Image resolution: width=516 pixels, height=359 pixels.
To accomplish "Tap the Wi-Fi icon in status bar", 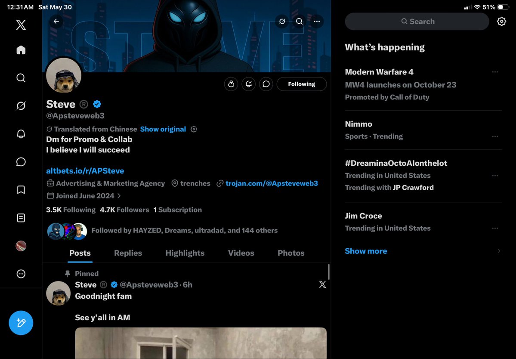I will point(477,7).
